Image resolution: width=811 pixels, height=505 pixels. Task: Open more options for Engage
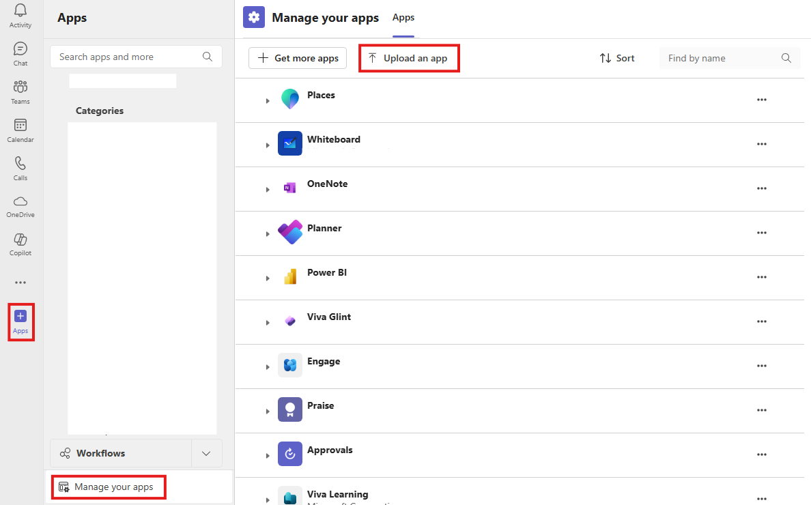tap(761, 366)
